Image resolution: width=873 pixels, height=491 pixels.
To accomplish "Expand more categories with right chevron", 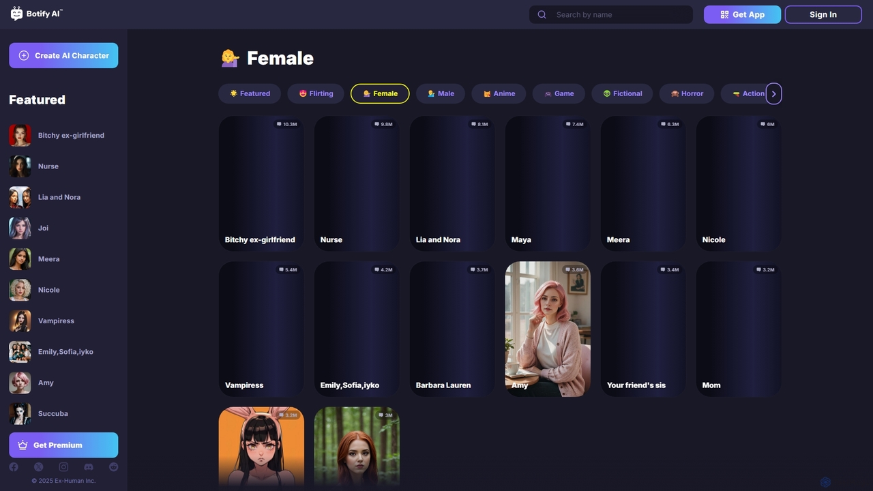I will (773, 93).
